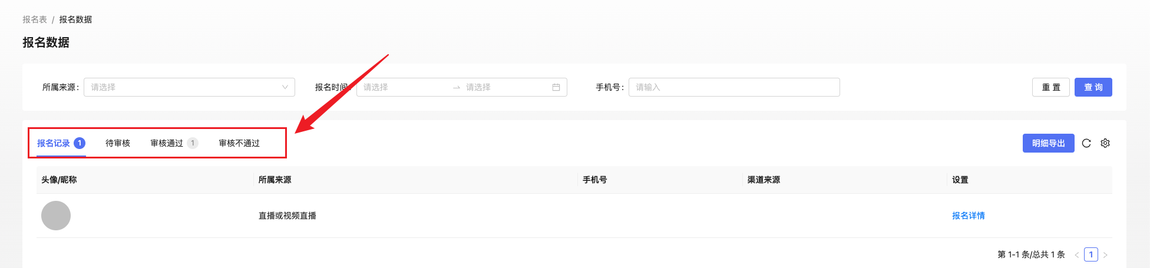Viewport: 1150px width, 268px height.
Task: Open the 报名详情 link
Action: click(968, 216)
